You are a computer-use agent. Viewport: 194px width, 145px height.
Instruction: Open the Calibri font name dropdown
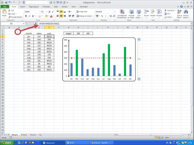coord(40,12)
